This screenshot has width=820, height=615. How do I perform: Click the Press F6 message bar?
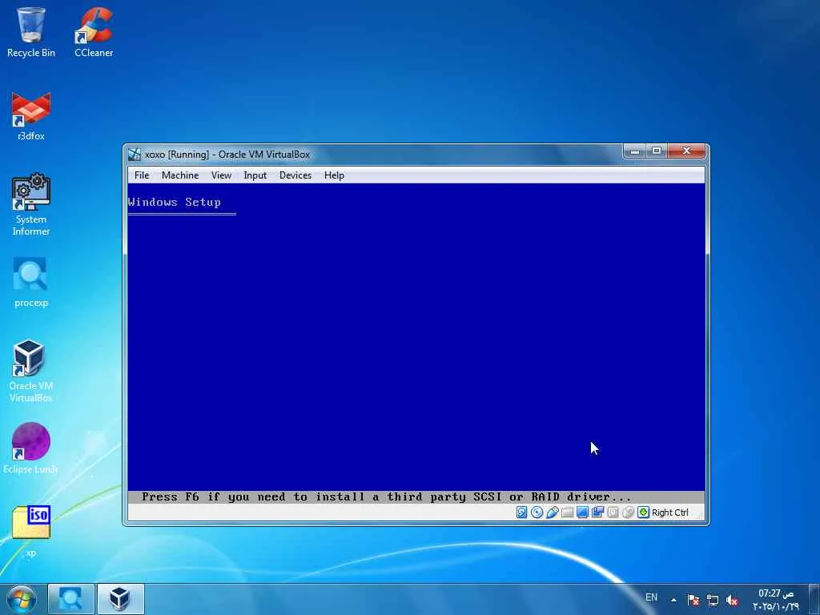[x=416, y=496]
